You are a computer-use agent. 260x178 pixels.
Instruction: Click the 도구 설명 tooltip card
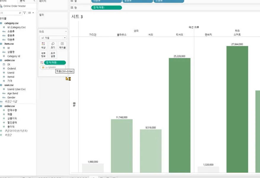pyautogui.click(x=53, y=55)
